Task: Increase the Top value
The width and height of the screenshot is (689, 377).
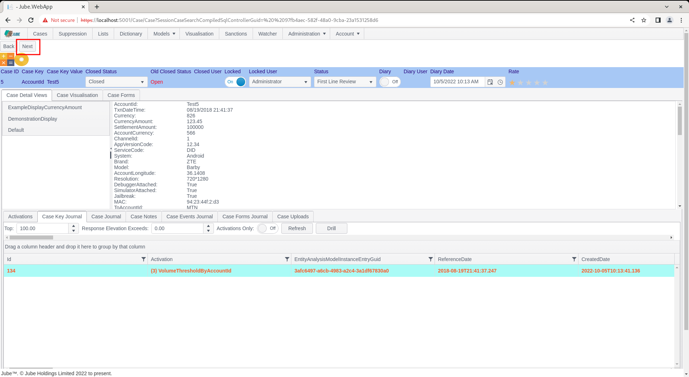Action: click(x=74, y=226)
